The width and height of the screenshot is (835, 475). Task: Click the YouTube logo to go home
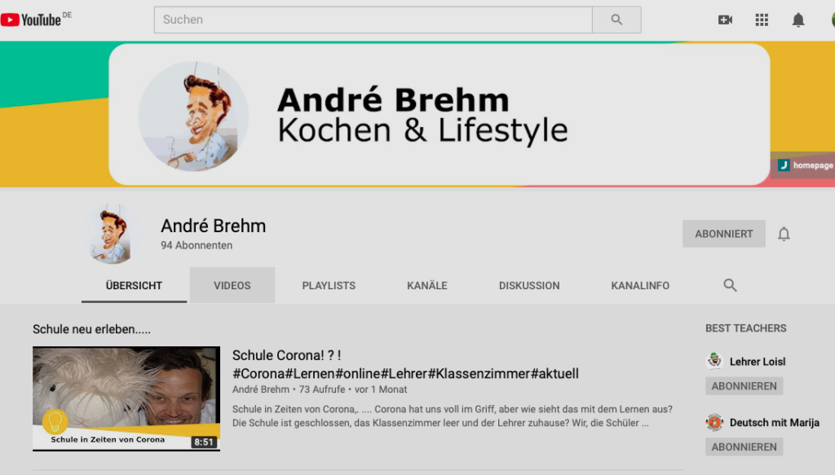(33, 20)
